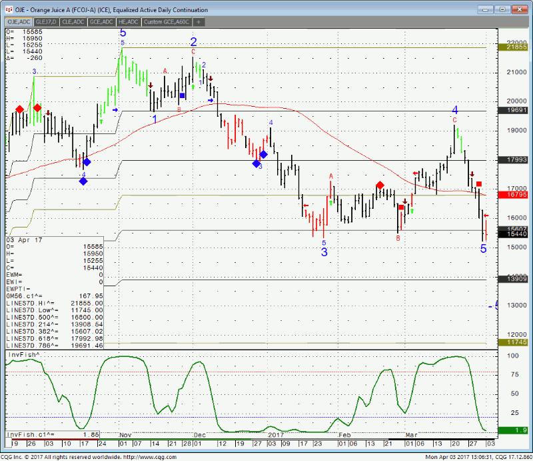
Task: Click the Dec month label on time axis
Action: [199, 435]
